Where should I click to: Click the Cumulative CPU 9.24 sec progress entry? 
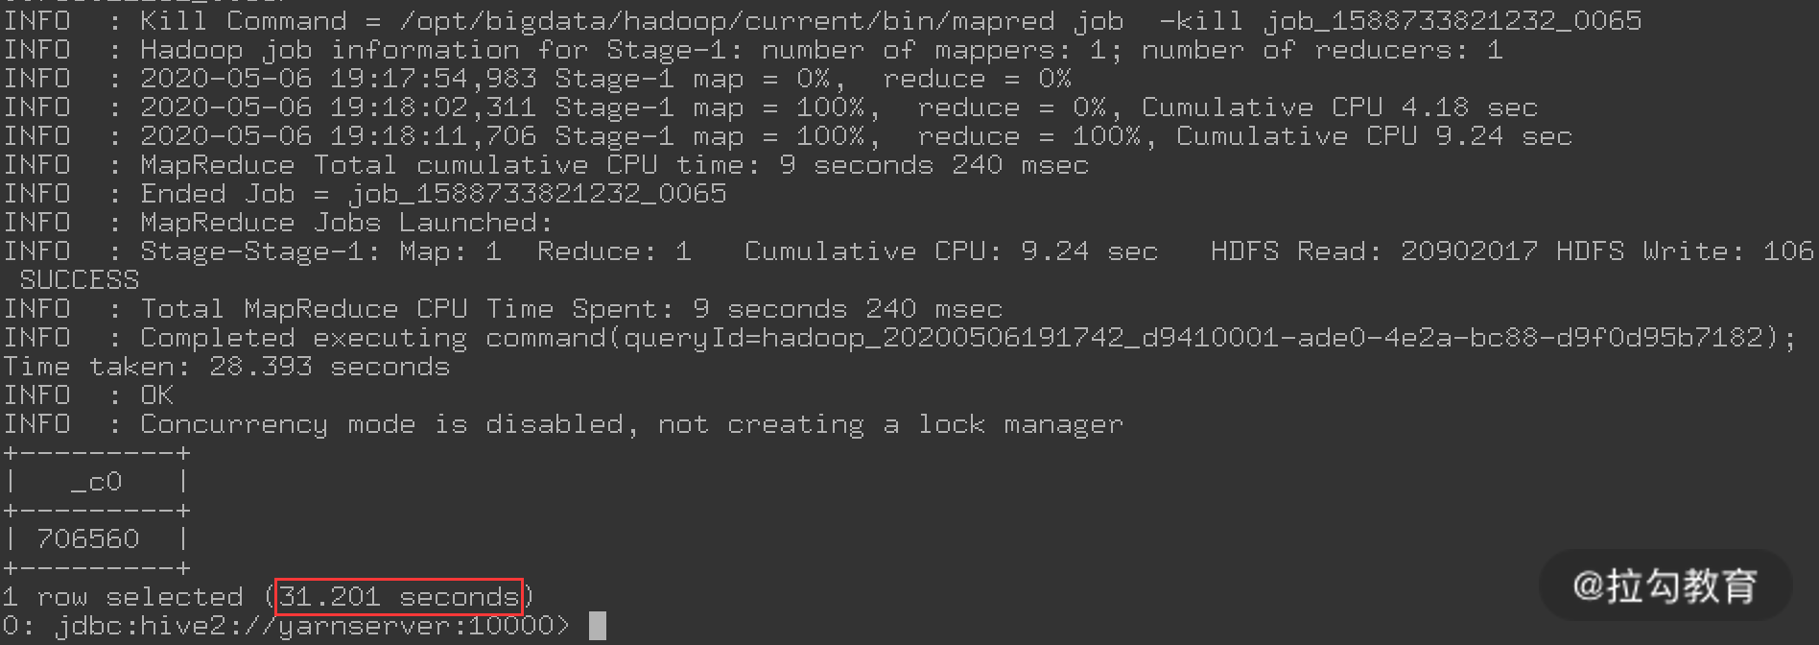tap(1374, 136)
